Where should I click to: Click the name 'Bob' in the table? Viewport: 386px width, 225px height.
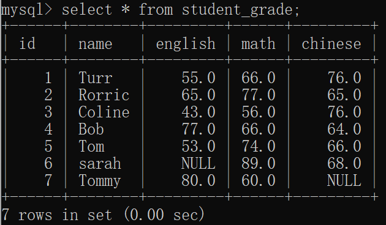coord(91,129)
